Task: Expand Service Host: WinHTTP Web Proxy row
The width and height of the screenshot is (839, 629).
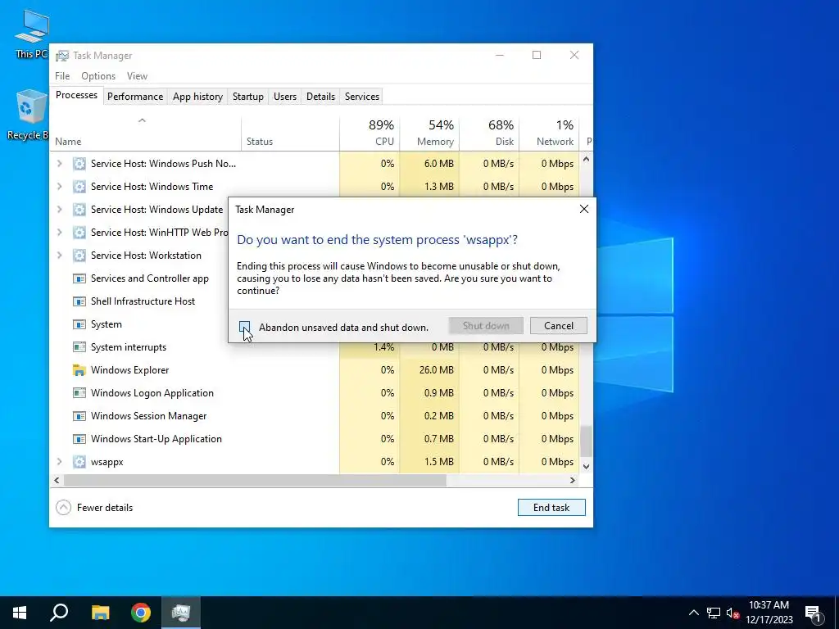Action: pyautogui.click(x=59, y=233)
